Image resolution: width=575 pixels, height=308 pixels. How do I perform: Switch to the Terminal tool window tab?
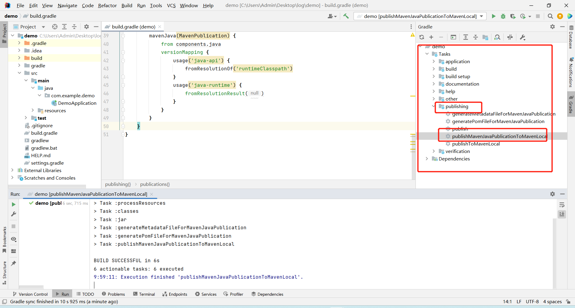[144, 294]
